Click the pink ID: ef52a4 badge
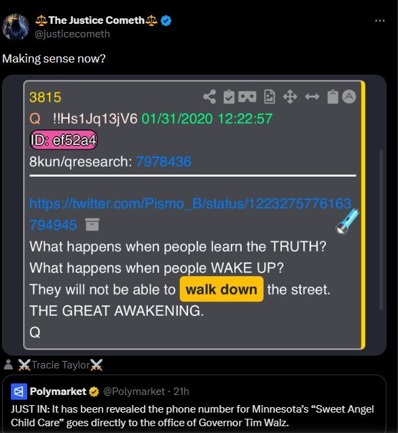The width and height of the screenshot is (398, 433). (63, 140)
